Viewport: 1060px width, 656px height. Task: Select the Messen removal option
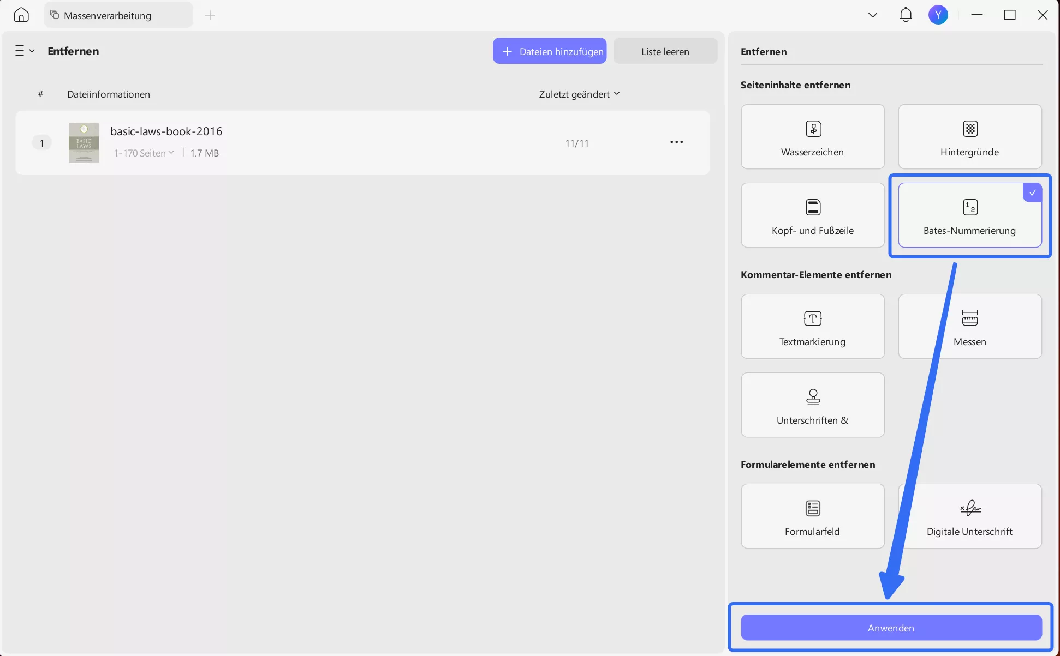[969, 327]
